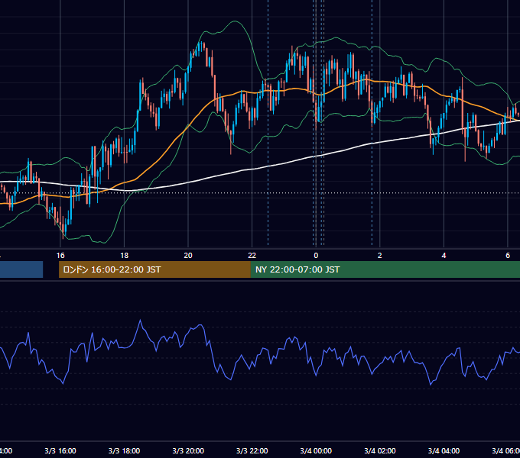Click the 3/3 18:00 date label
Screen dimensions: 520x458
pyautogui.click(x=125, y=451)
